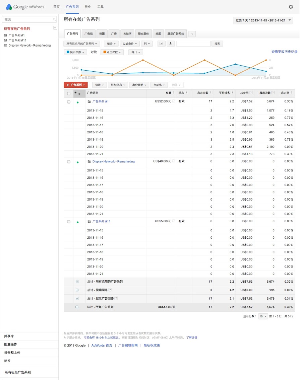Switch to the 广告组 tab
The height and width of the screenshot is (380, 300).
[88, 34]
